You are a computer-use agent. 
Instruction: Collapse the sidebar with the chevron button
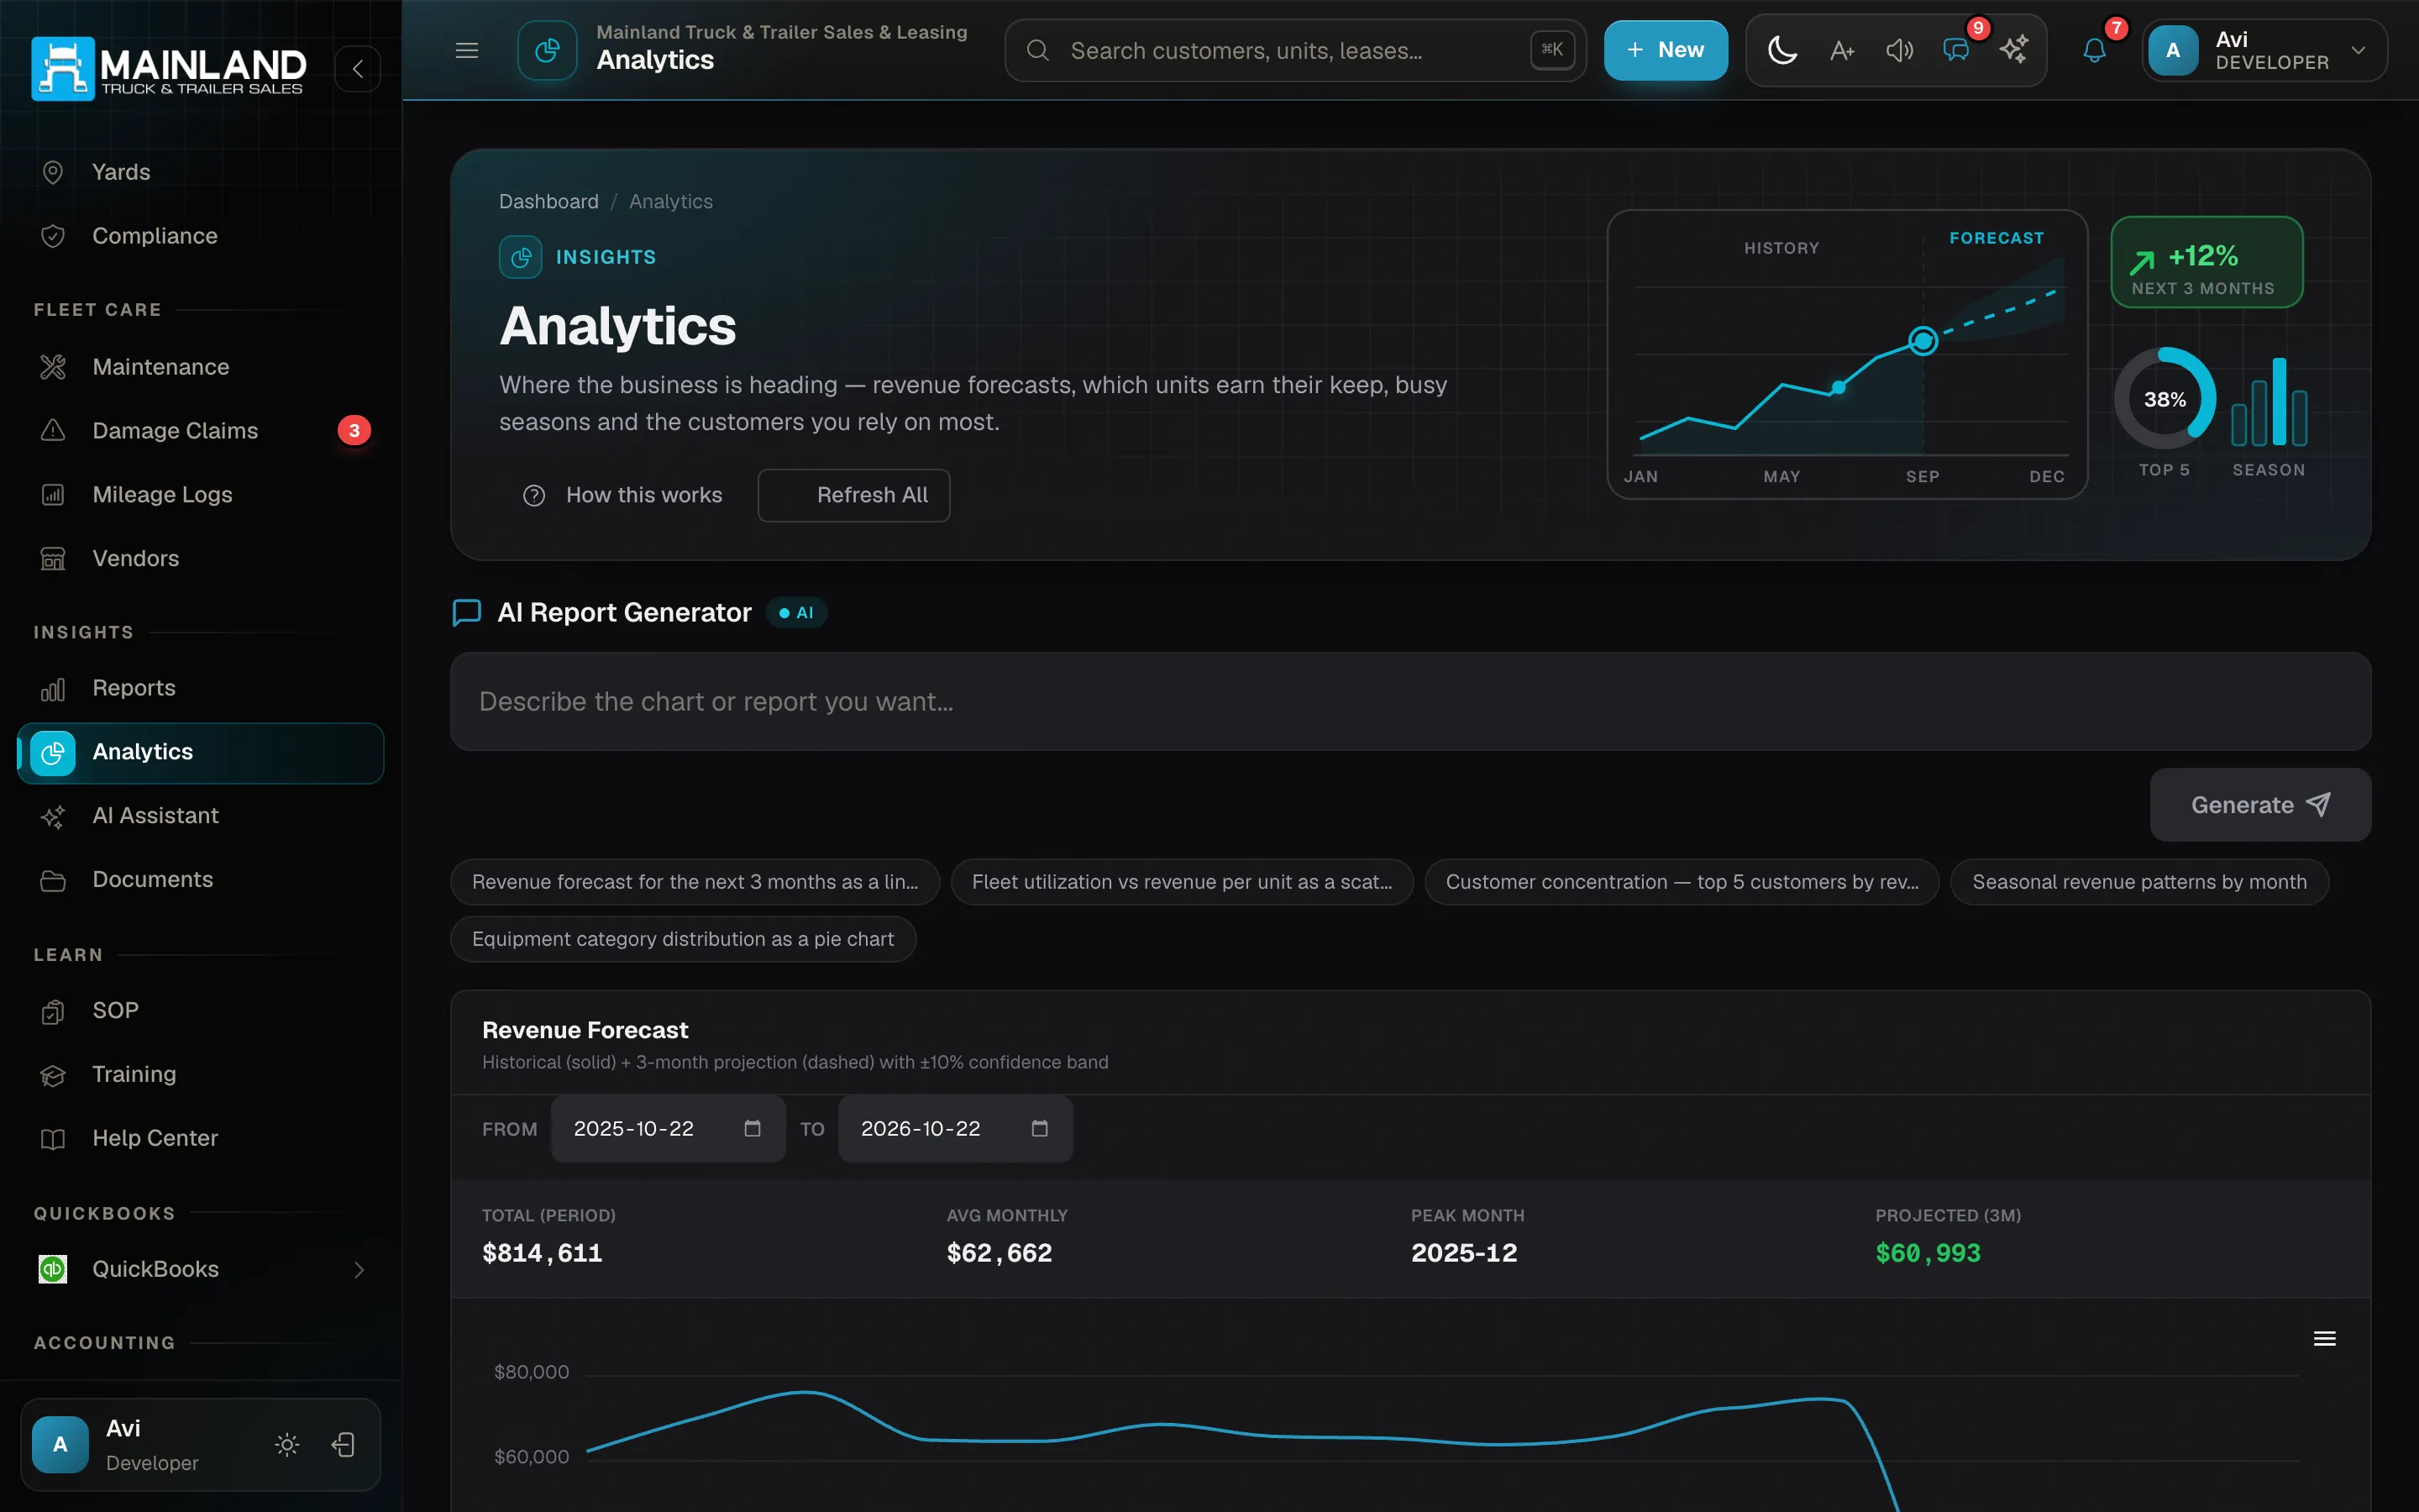(358, 69)
